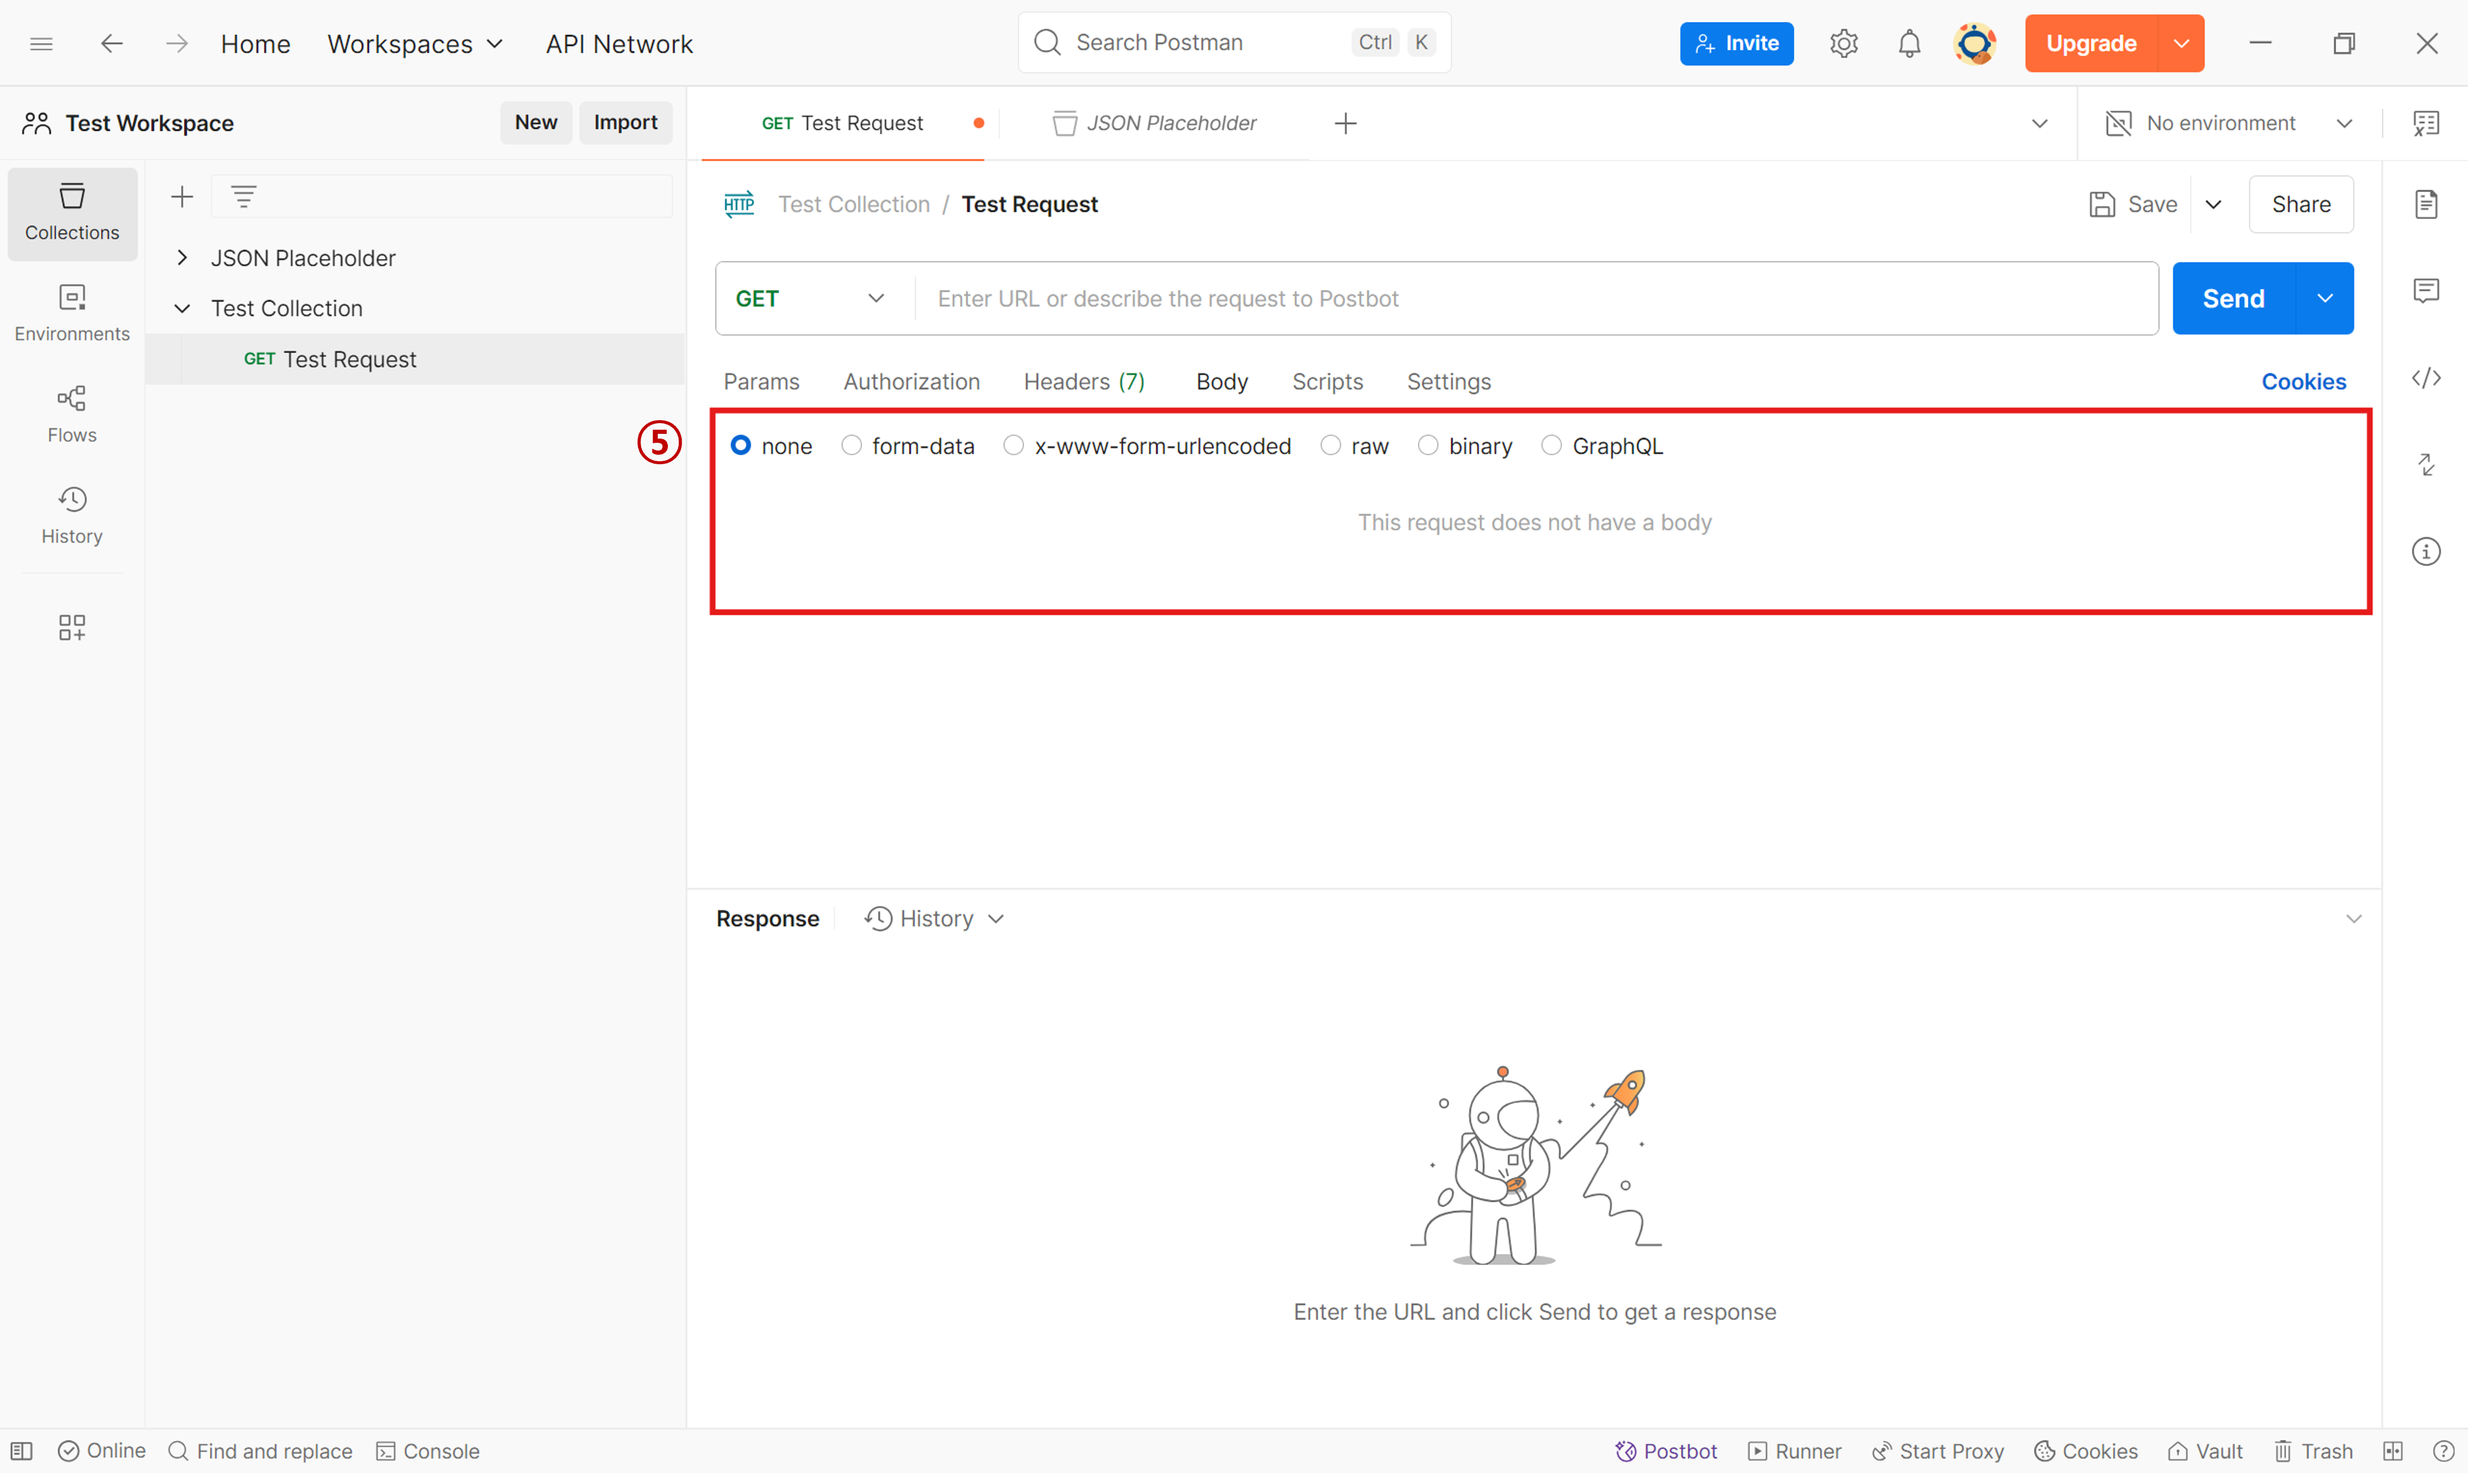2468x1473 pixels.
Task: Open the Save options arrow
Action: 2213,205
